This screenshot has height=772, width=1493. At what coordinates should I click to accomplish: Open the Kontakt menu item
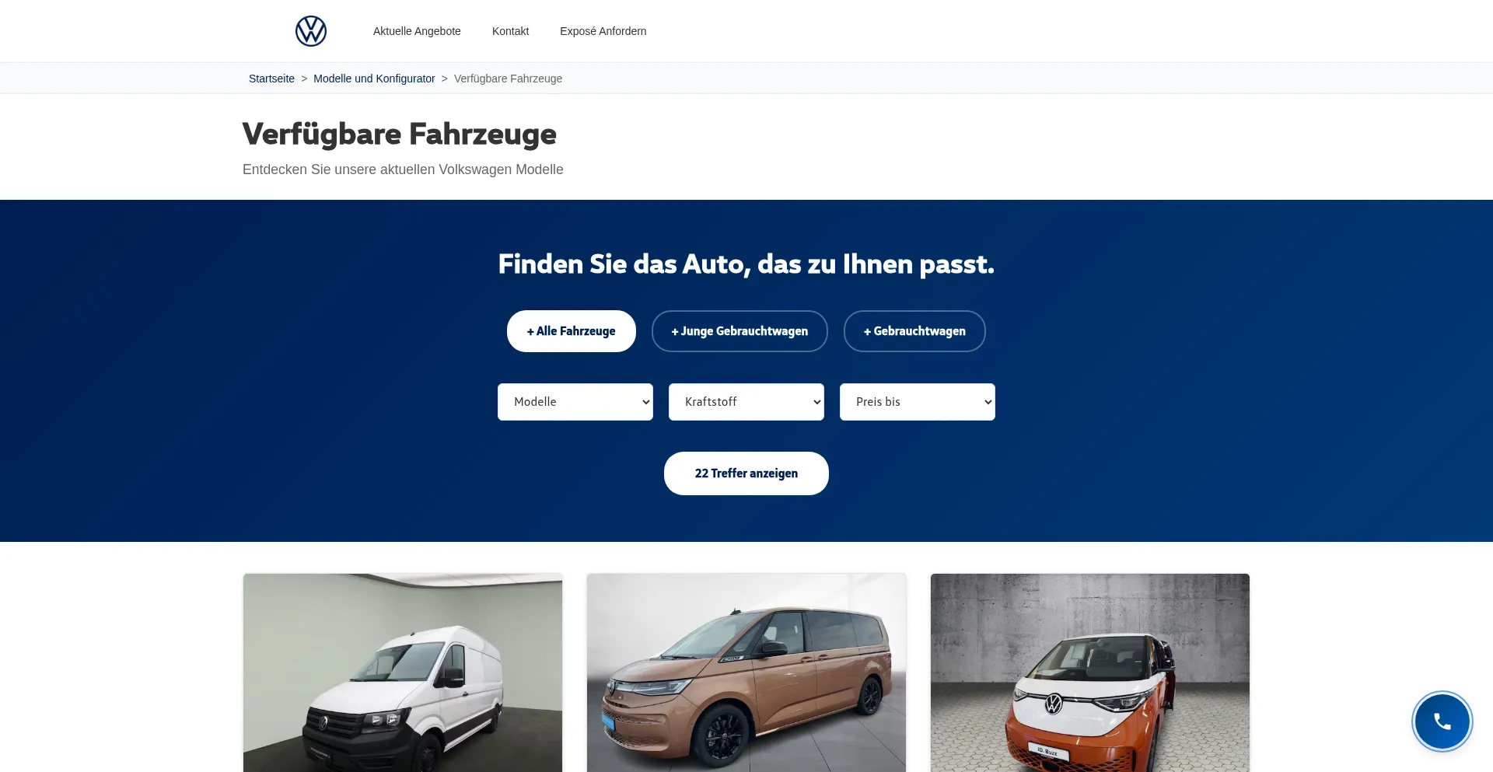point(510,31)
